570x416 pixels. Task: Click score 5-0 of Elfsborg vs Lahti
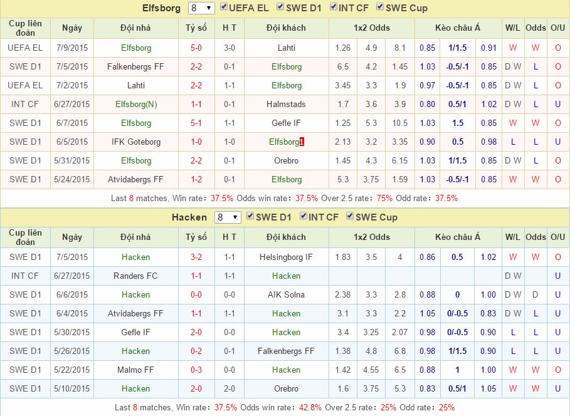point(196,48)
